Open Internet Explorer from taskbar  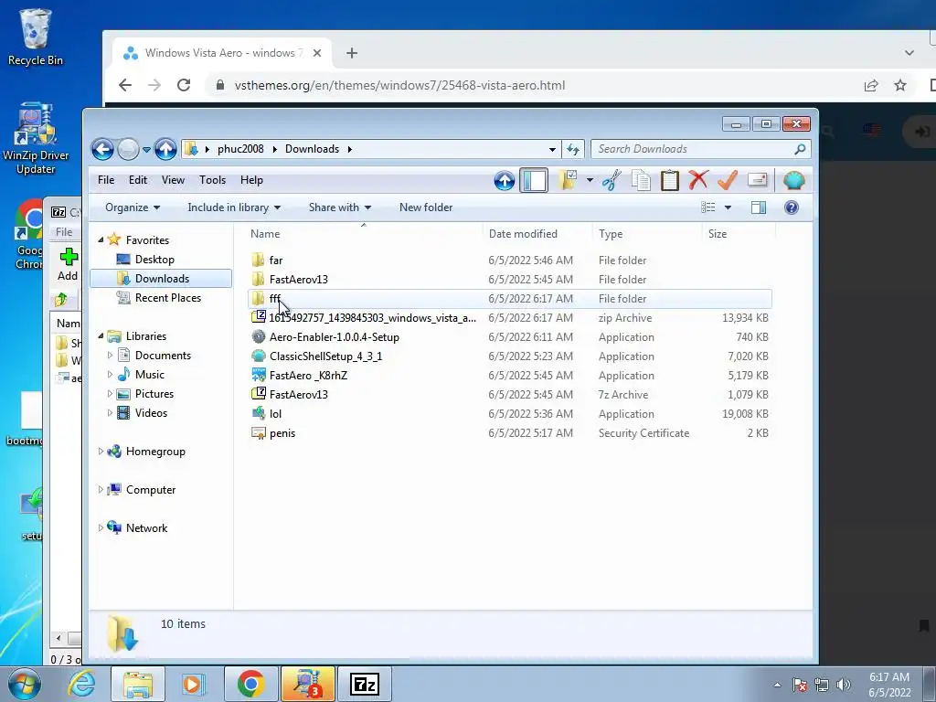[x=81, y=684]
